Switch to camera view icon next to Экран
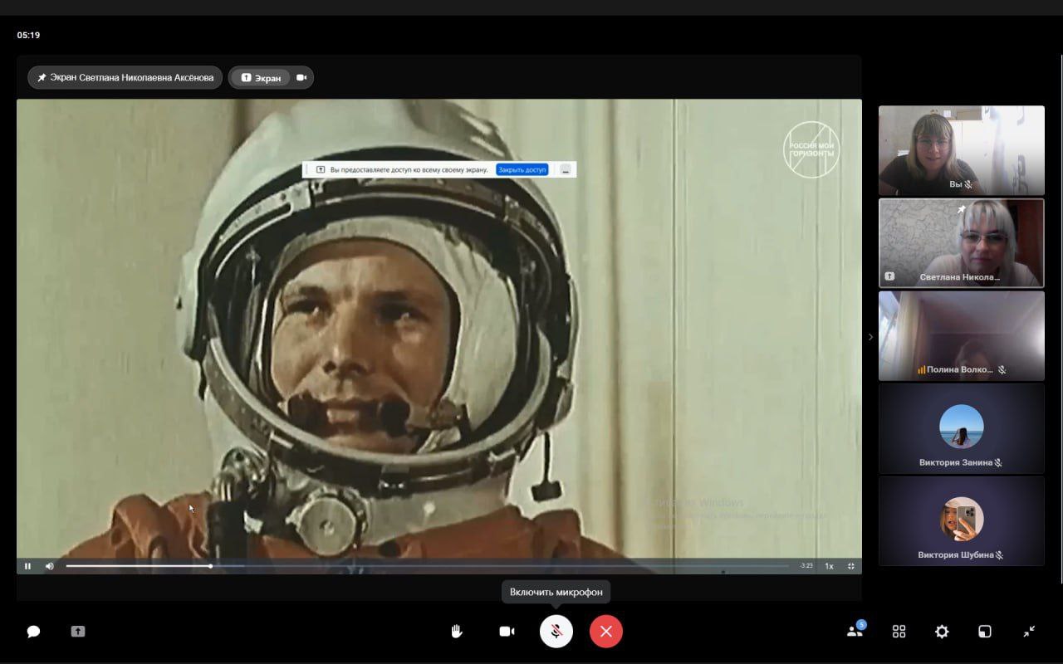The height and width of the screenshot is (664, 1063). coord(301,77)
